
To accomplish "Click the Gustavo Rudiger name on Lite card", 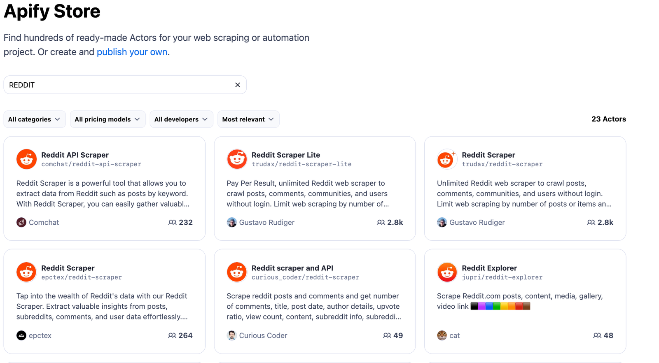I will pos(266,223).
